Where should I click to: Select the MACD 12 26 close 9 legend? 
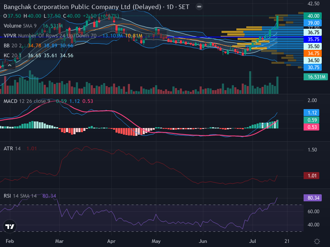click(27, 101)
